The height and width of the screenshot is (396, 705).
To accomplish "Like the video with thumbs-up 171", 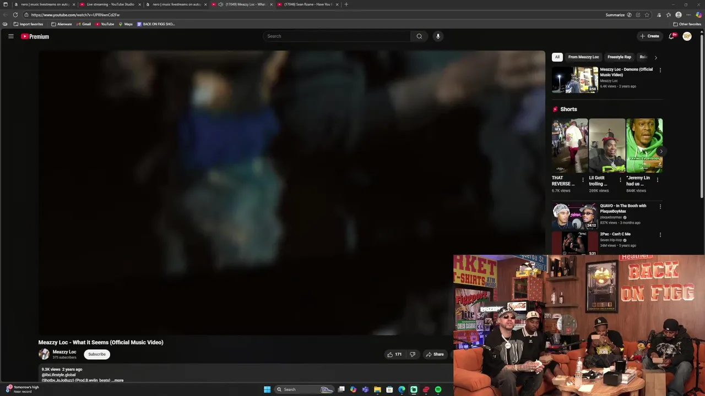I will [394, 354].
